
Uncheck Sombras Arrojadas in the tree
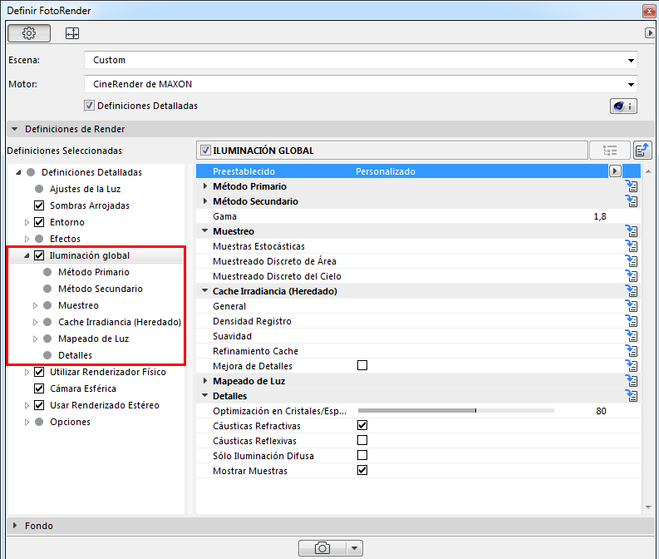coord(39,205)
